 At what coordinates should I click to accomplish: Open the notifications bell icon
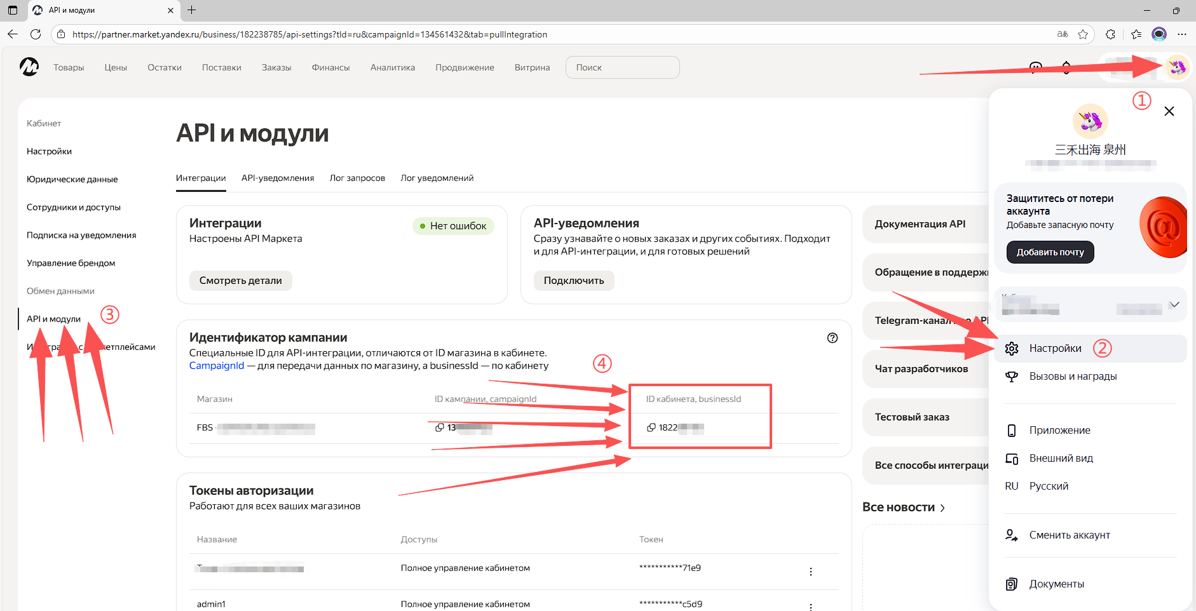(1066, 67)
